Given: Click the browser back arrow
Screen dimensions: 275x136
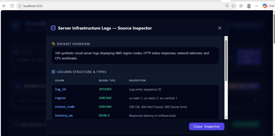Looking at the screenshot, I should click(x=4, y=6).
